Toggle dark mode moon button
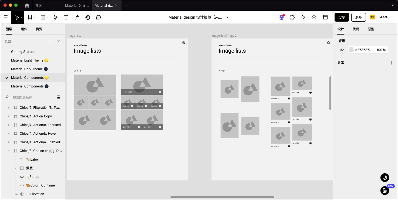 pyautogui.click(x=385, y=178)
